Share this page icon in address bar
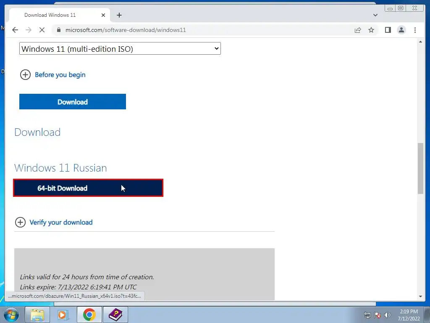This screenshot has height=323, width=430. [358, 30]
